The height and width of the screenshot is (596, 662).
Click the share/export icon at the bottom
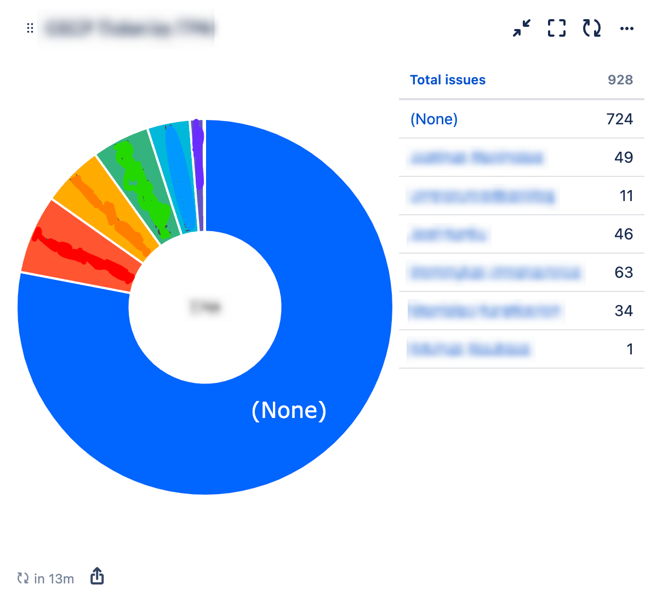(97, 577)
